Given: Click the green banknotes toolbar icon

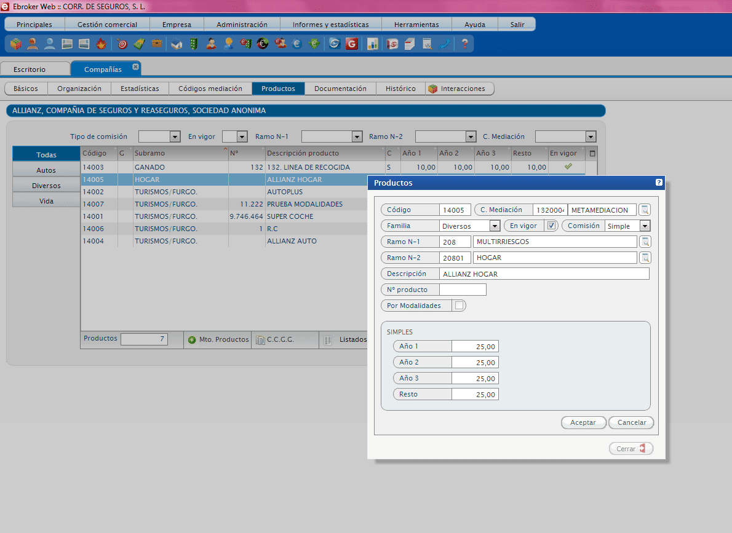Looking at the screenshot, I should tap(139, 44).
